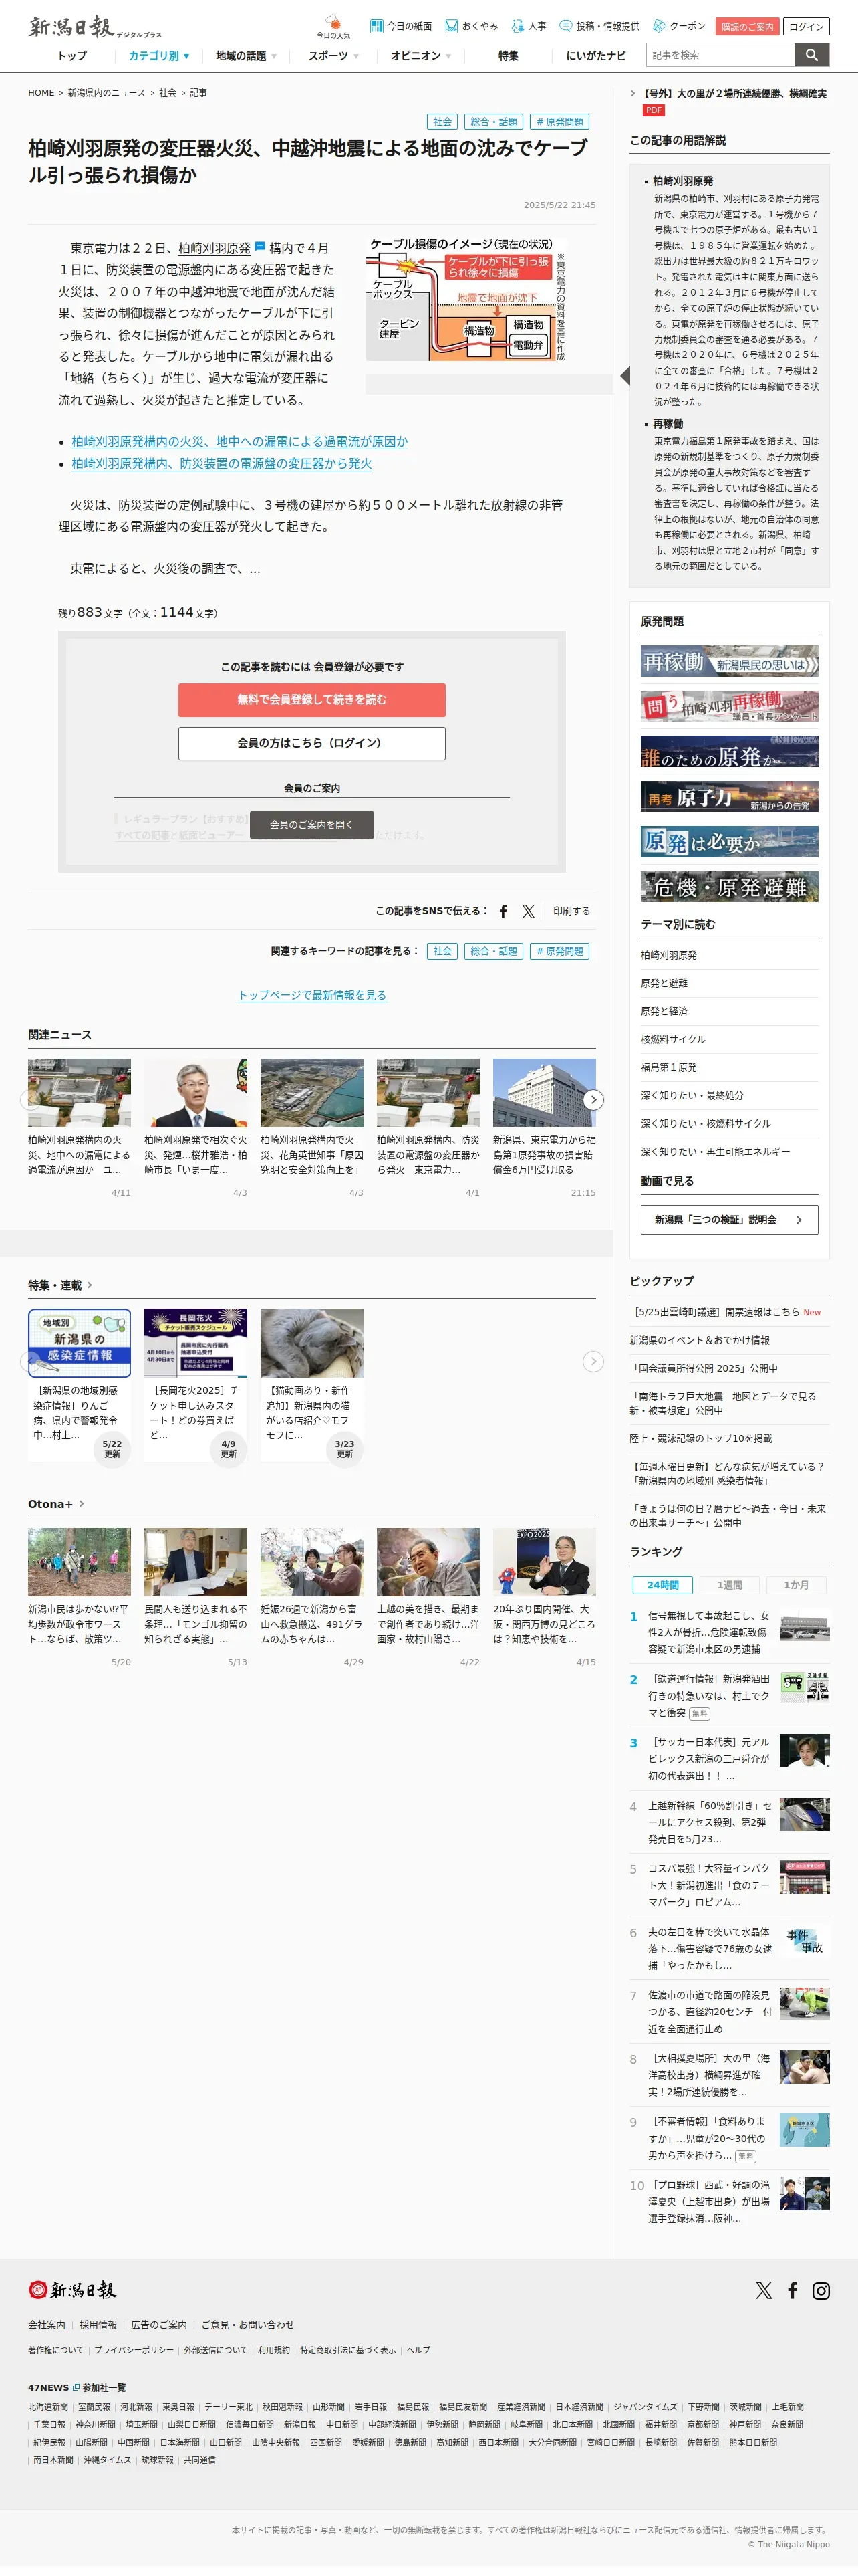Open footer X social icon
The image size is (858, 2576).
click(x=764, y=2290)
